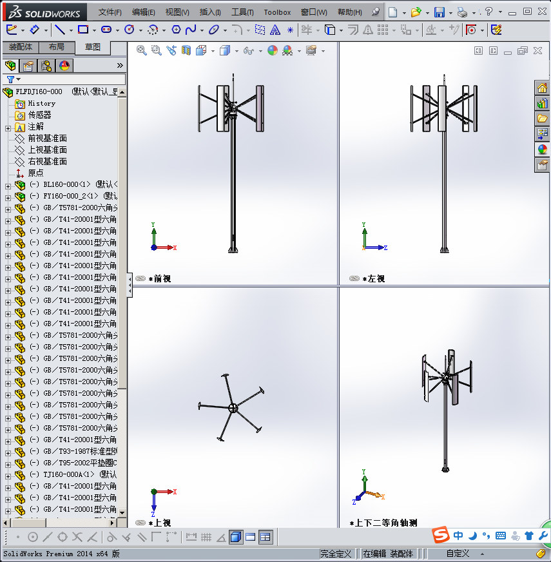Switch to the 布局 tab
This screenshot has width=551, height=562.
(x=56, y=47)
